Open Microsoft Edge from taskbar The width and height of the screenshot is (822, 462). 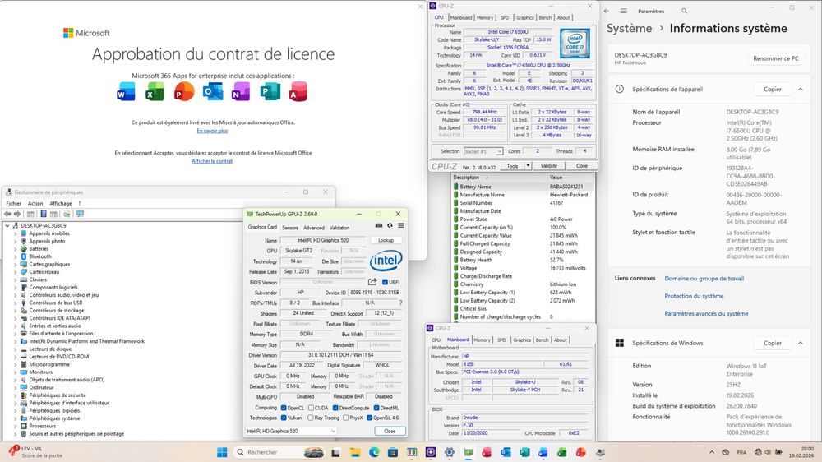coord(374,452)
